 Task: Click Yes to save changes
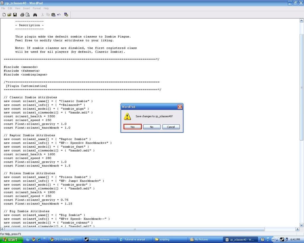tap(133, 127)
